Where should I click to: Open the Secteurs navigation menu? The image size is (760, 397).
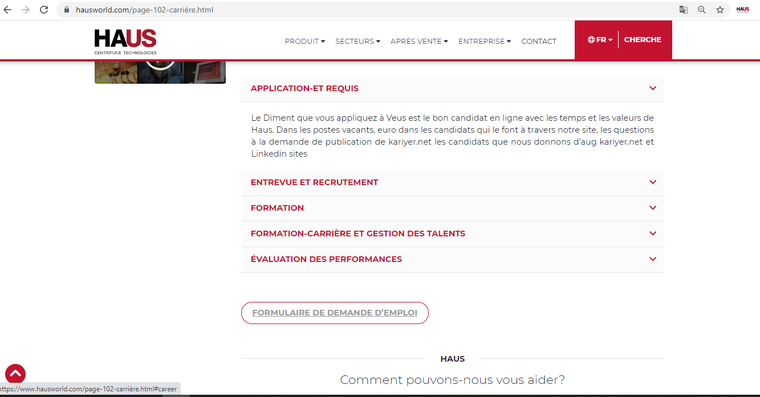click(357, 41)
